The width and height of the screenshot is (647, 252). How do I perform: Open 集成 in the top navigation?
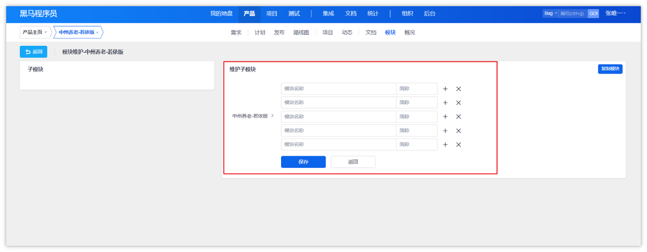[329, 14]
